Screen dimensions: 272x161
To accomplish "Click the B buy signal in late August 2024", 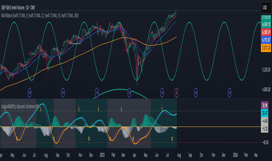I will click(x=54, y=139).
